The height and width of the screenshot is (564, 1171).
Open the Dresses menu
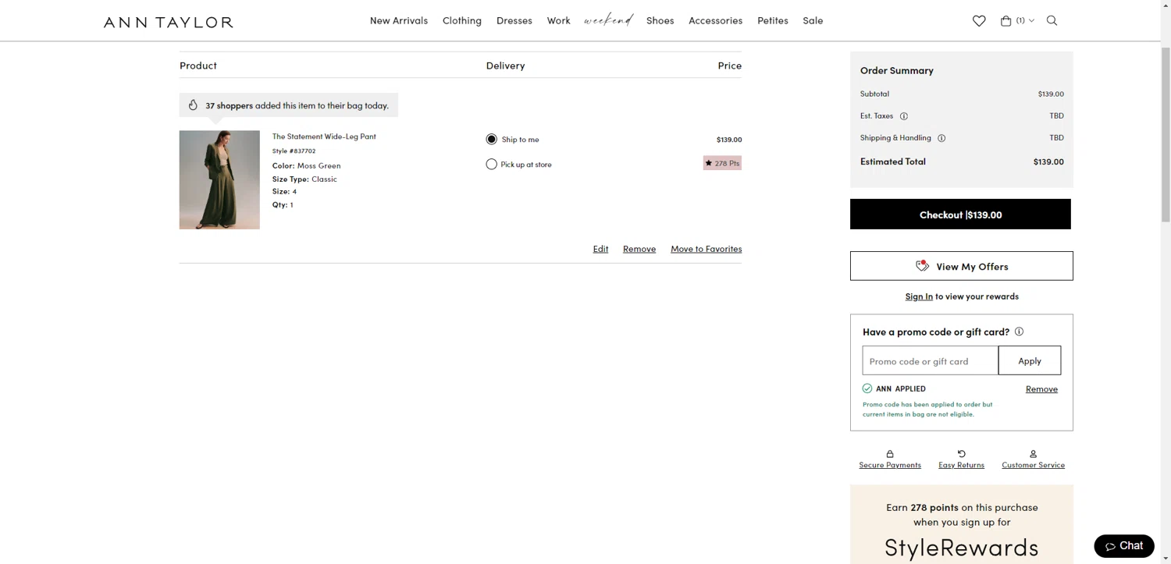click(514, 20)
